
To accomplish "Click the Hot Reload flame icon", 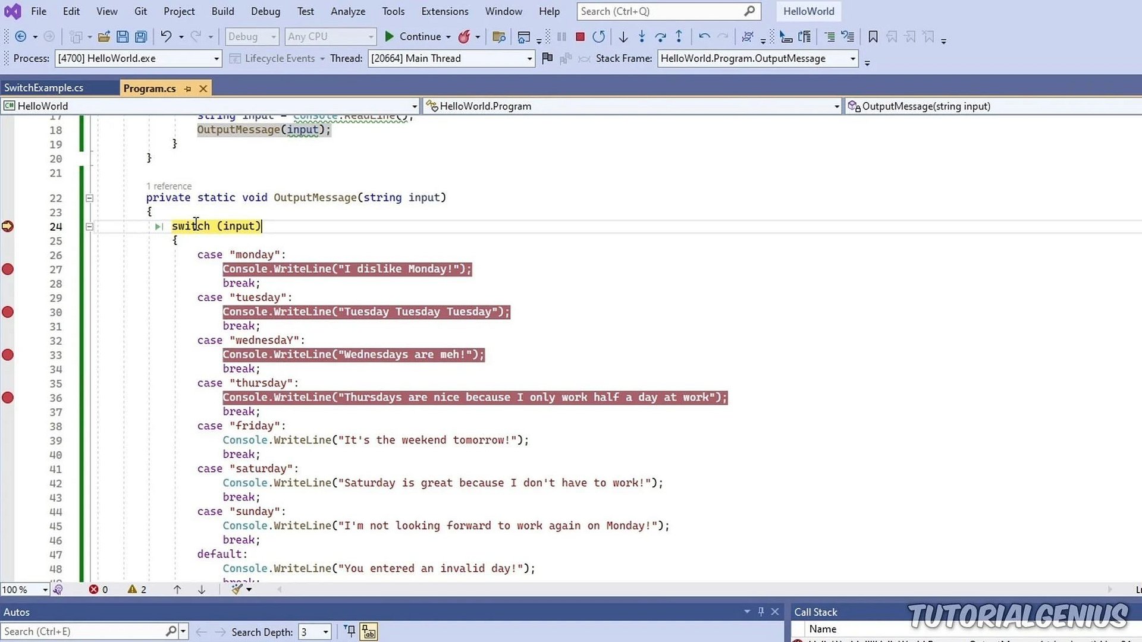I will pos(464,37).
